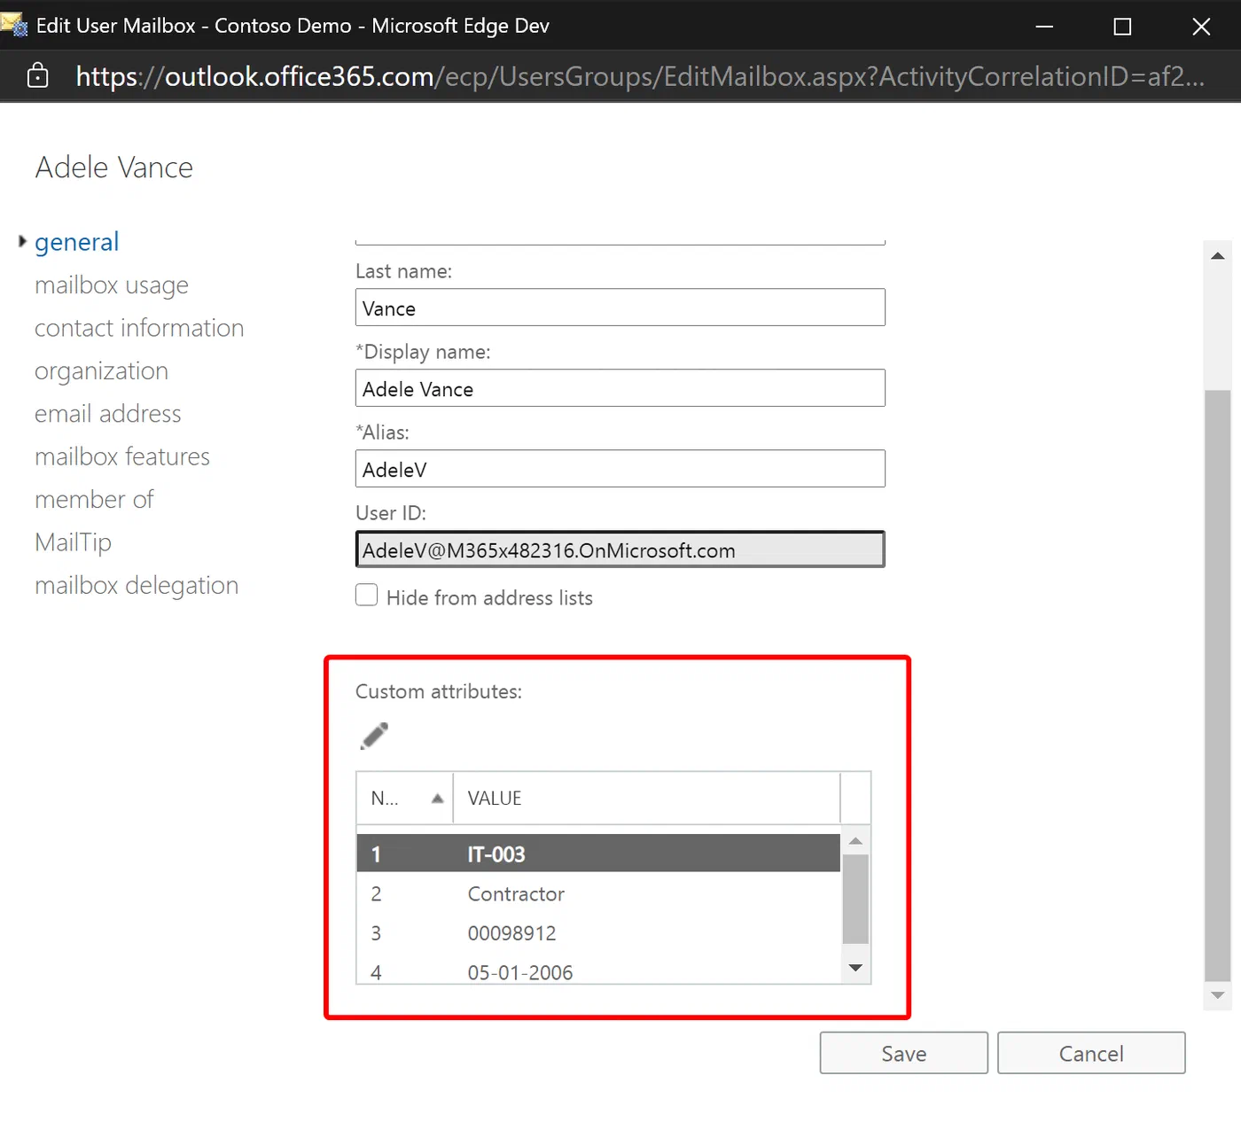Image resolution: width=1241 pixels, height=1130 pixels.
Task: Open the mailbox usage section
Action: point(112,285)
